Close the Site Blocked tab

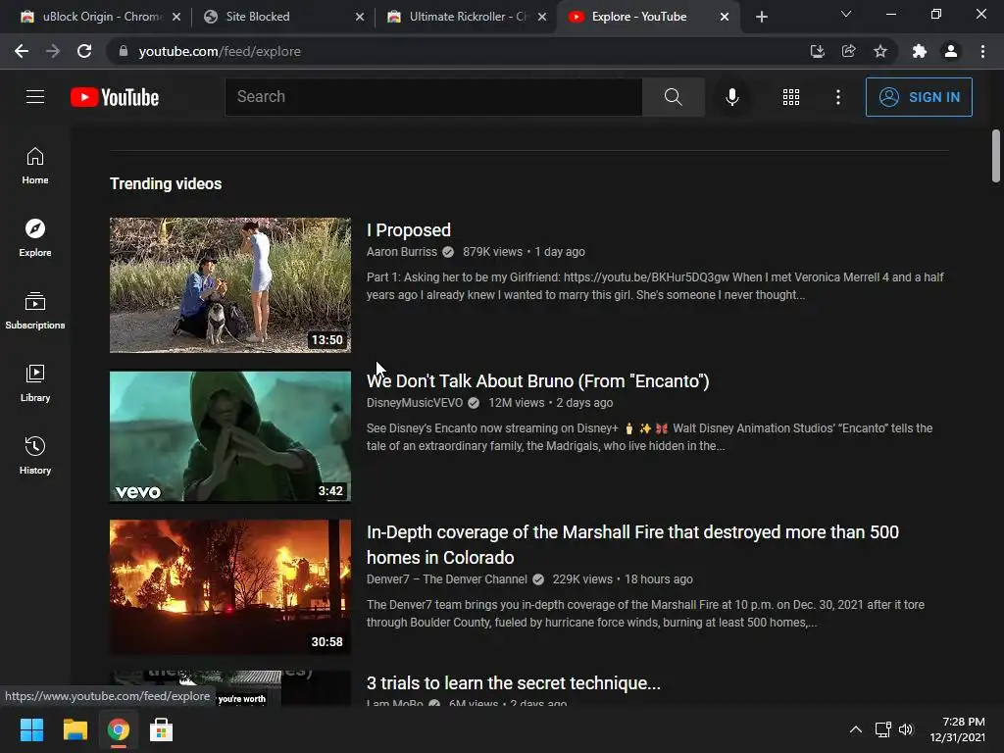[360, 17]
